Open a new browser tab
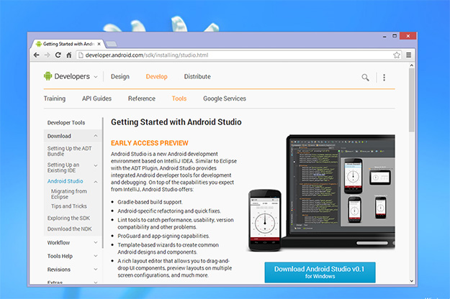This screenshot has width=450, height=299. (111, 44)
